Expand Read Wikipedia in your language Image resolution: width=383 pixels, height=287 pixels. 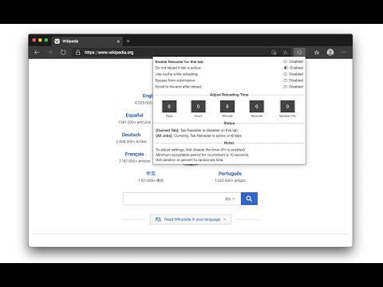coord(191,219)
